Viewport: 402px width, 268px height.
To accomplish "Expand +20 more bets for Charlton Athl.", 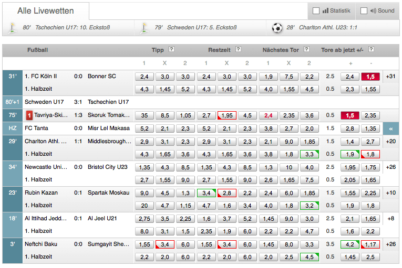I will 391,141.
